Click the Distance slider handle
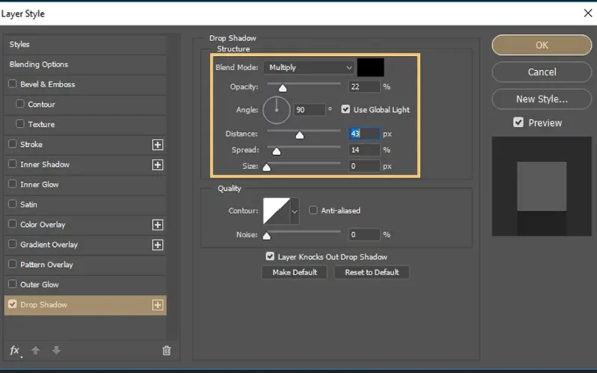 point(300,135)
